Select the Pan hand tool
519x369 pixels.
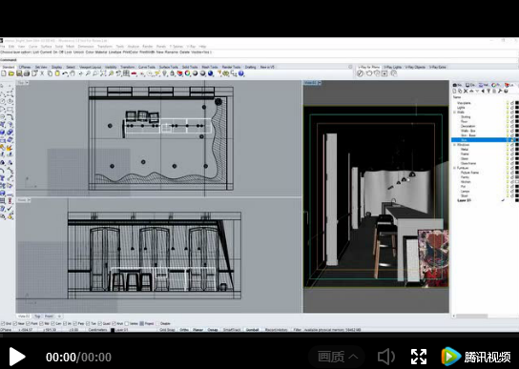(73, 73)
